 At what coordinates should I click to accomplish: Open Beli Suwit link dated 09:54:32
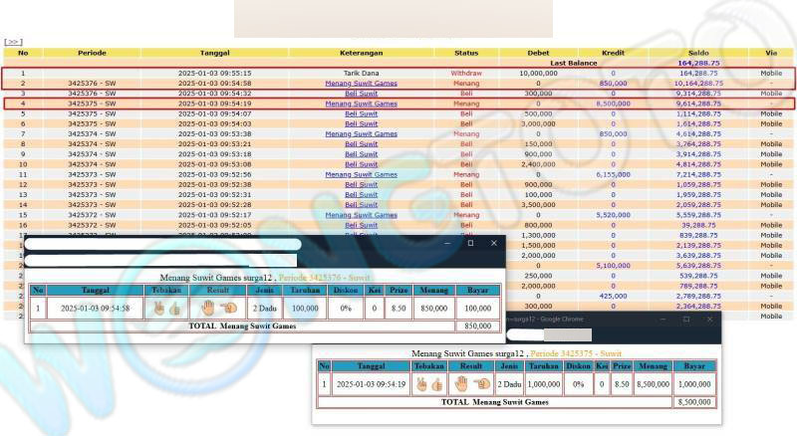pos(361,93)
